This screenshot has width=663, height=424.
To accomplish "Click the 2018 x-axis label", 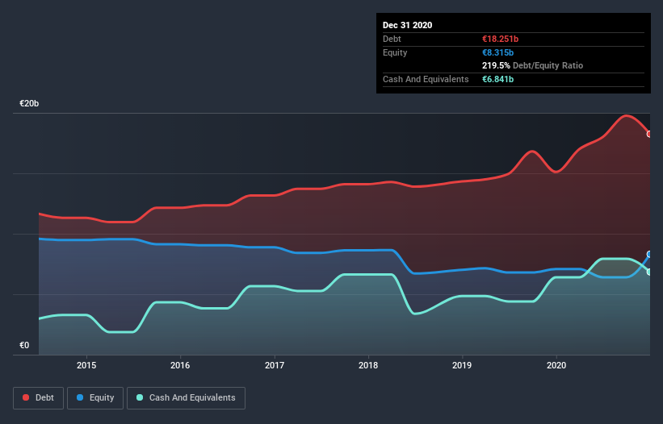I will (x=368, y=365).
